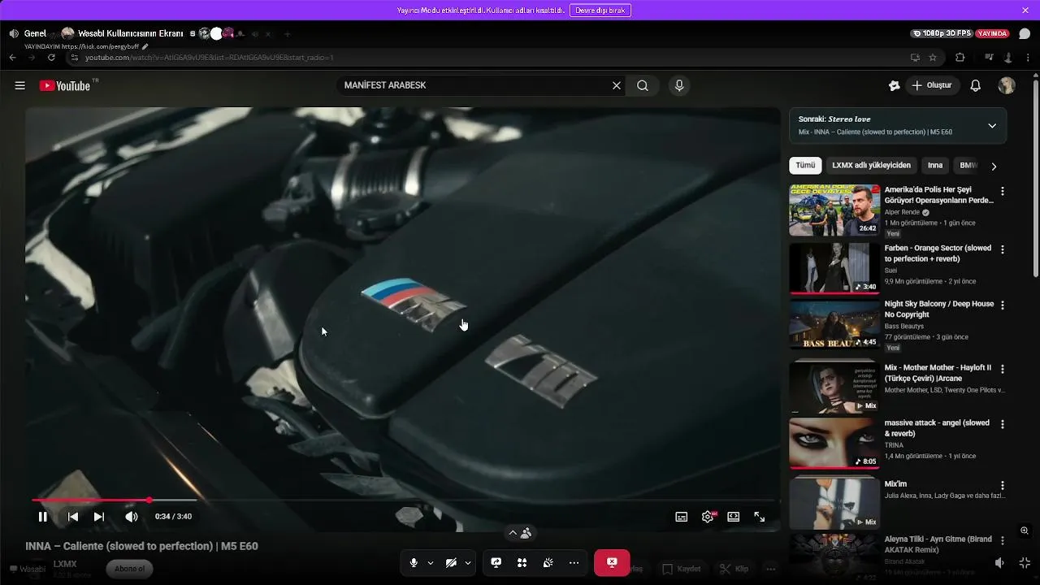Viewport: 1040px width, 585px height.
Task: Open options for Mix'im playlist
Action: pos(1003,485)
